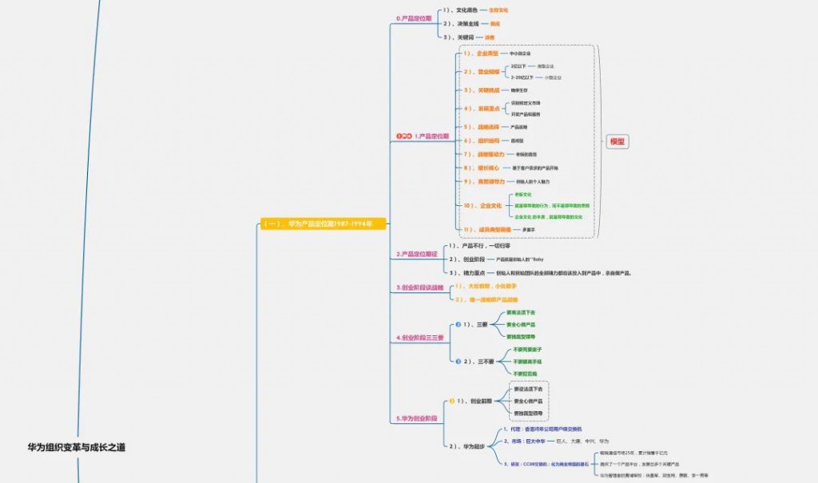Click the orange subtopic 10)、企业文化
This screenshot has height=483, width=818.
(x=482, y=205)
